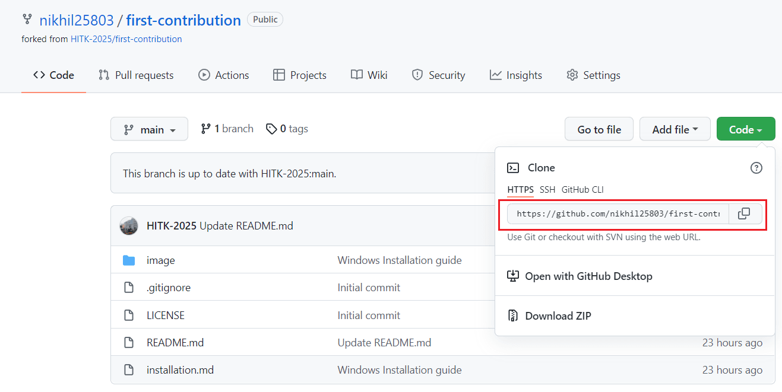The image size is (782, 392).
Task: Copy the HTTPS clone URL to clipboard
Action: point(744,213)
